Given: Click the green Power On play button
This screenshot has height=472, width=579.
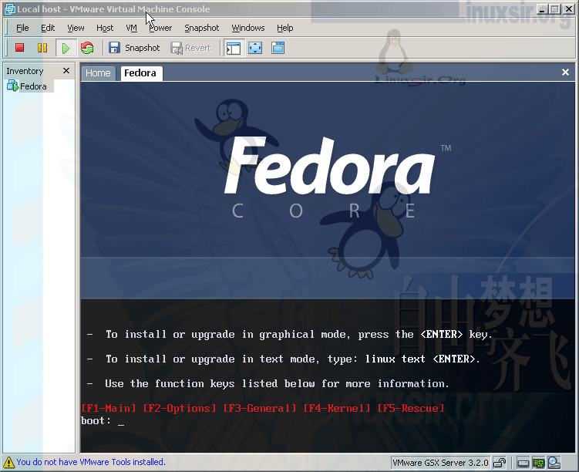Looking at the screenshot, I should point(66,48).
